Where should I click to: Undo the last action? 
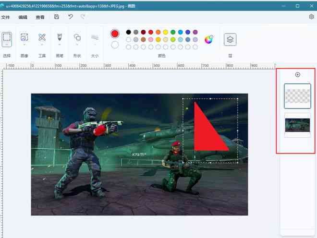point(70,17)
